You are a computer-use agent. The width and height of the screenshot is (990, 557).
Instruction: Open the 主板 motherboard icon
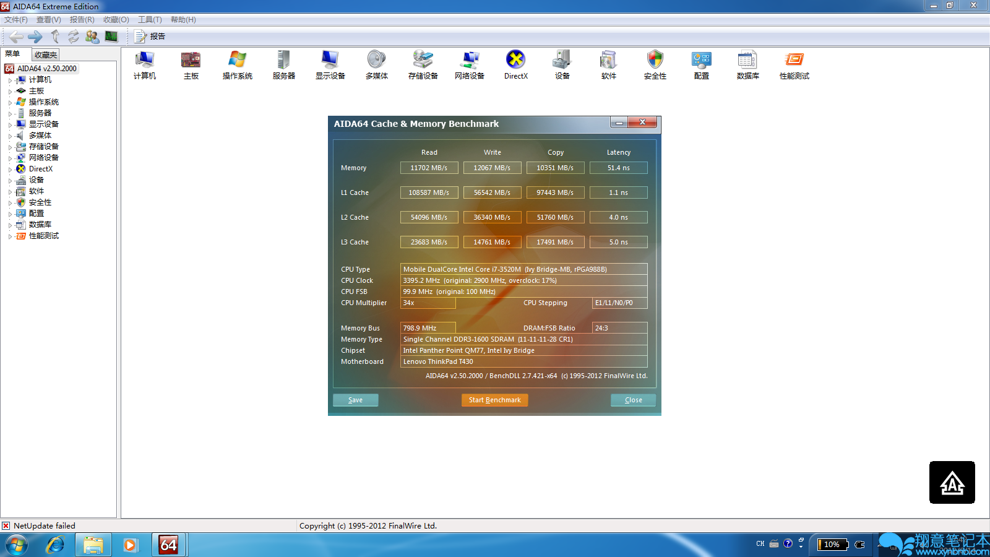click(x=191, y=65)
